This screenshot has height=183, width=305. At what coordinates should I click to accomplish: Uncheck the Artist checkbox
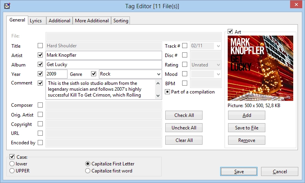click(x=40, y=55)
